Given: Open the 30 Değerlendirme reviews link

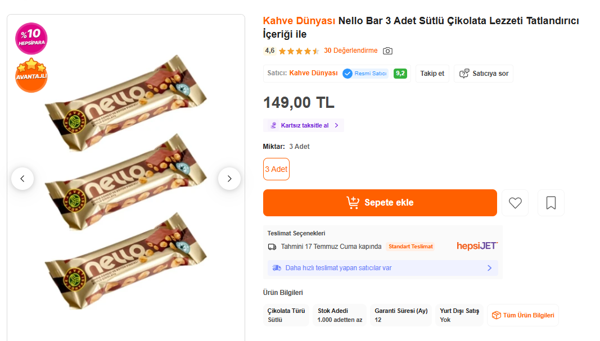Looking at the screenshot, I should point(350,51).
